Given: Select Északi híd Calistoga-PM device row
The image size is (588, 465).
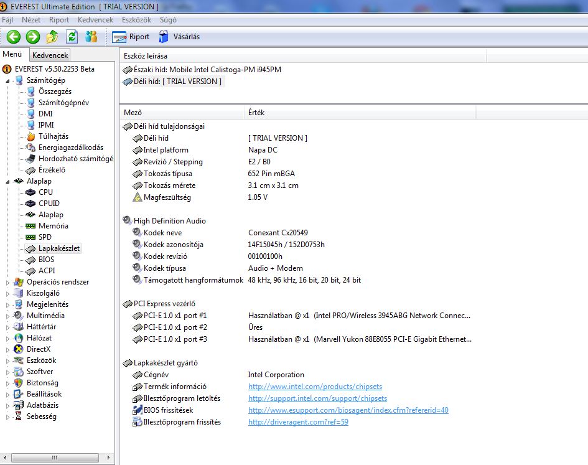Looking at the screenshot, I should (x=202, y=70).
